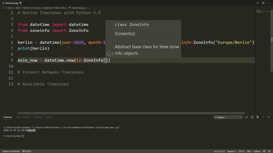The image size is (273, 153).
Task: Click the '# Convert Between Timezones' comment
Action: pyautogui.click(x=50, y=72)
